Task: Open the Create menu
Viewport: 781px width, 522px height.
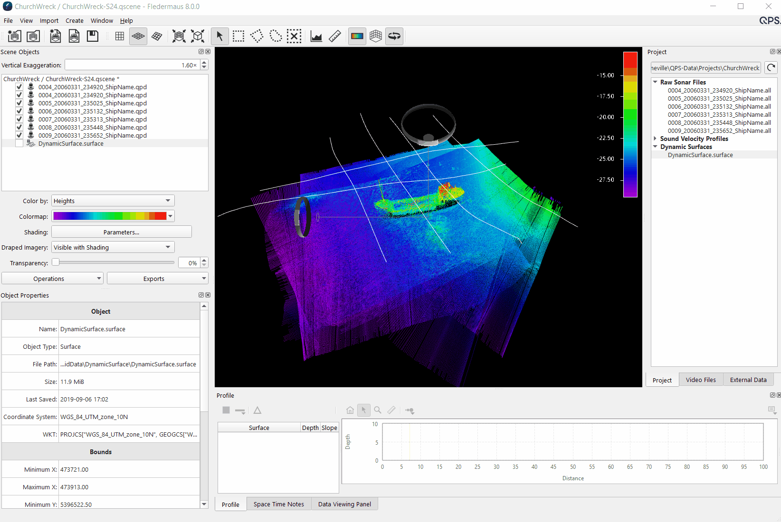Action: tap(74, 21)
